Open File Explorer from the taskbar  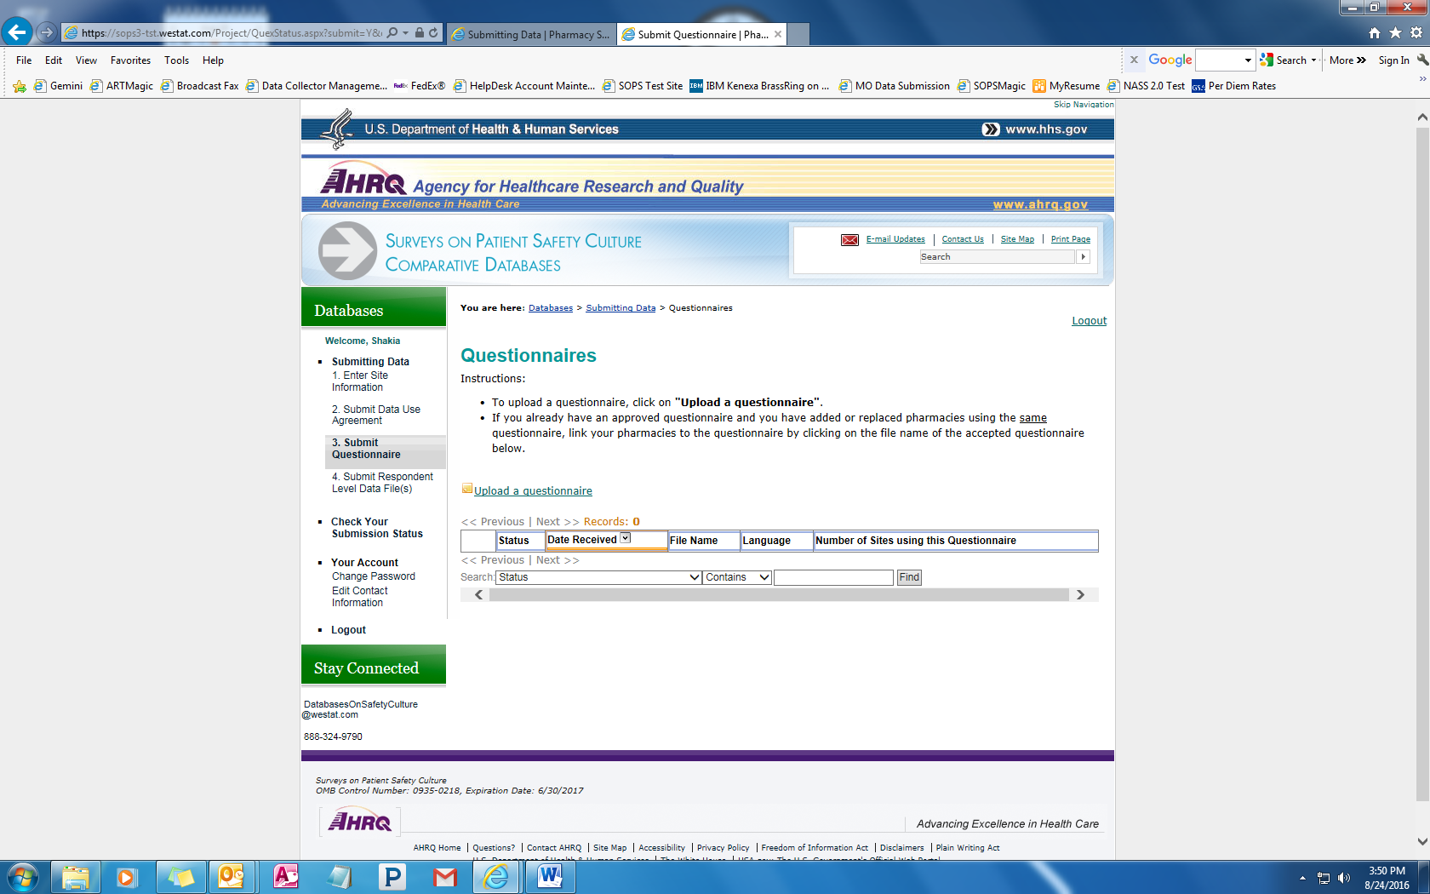[76, 877]
